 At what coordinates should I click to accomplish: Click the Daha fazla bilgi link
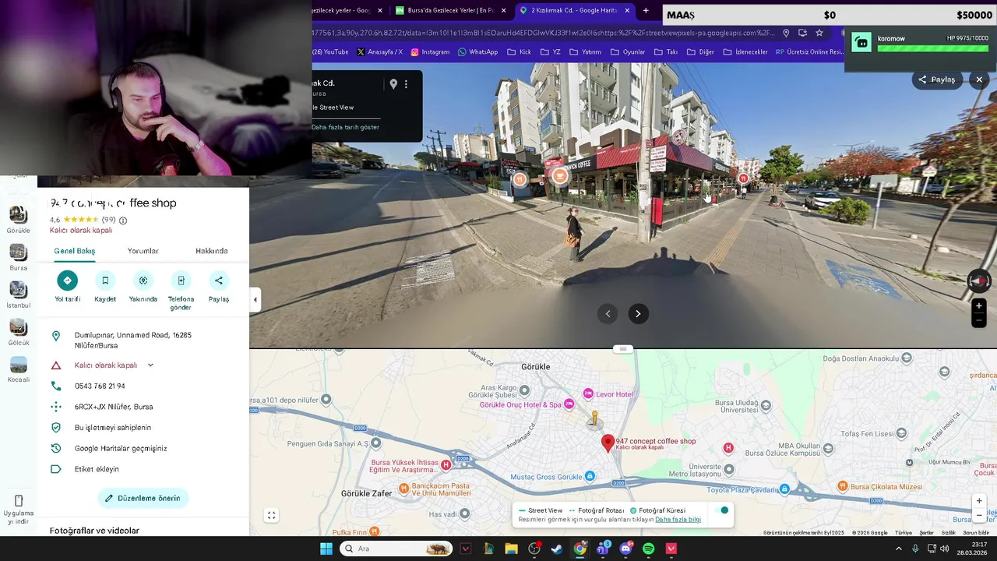pyautogui.click(x=678, y=520)
